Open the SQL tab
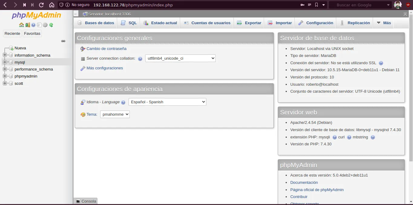The image size is (413, 205). pos(129,23)
